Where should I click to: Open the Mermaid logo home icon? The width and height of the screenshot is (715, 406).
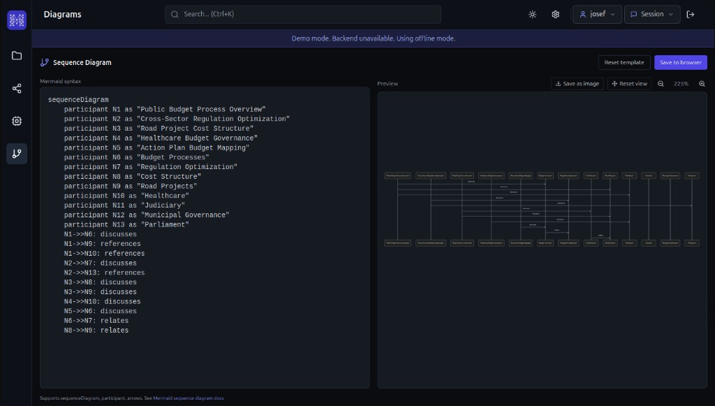coord(15,20)
